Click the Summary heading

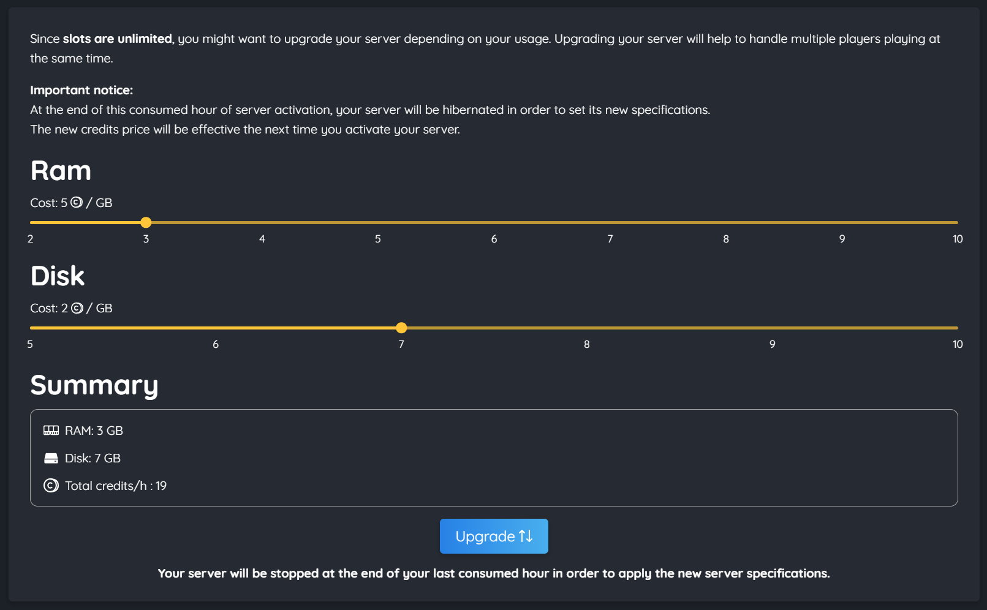pyautogui.click(x=94, y=385)
